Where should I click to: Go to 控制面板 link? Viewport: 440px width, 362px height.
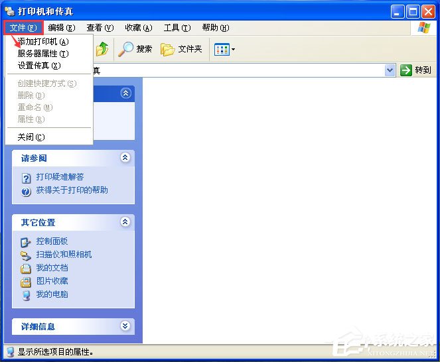(52, 241)
